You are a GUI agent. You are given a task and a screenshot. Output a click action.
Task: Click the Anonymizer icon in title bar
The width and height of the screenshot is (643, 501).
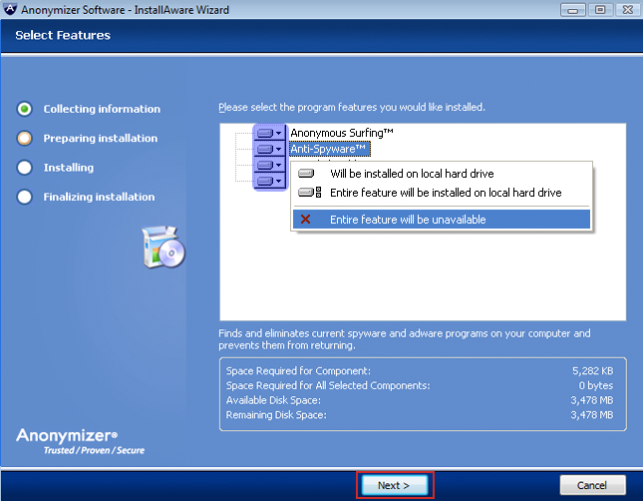tap(12, 10)
